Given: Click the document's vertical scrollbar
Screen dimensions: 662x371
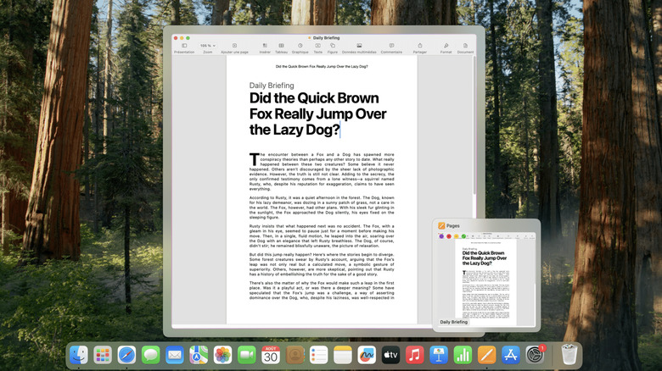Looking at the screenshot, I should pos(474,126).
